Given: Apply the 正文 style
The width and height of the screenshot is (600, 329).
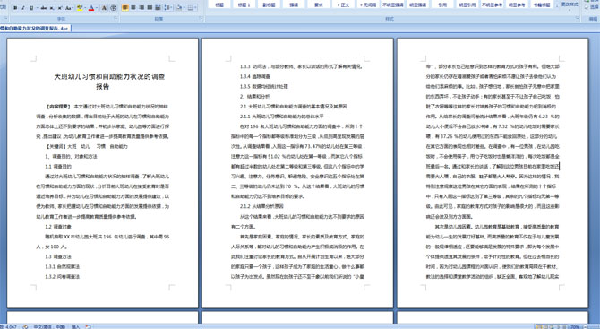Looking at the screenshot, I should click(343, 4).
